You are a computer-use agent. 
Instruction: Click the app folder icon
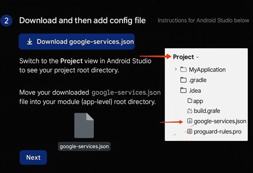pos(190,101)
